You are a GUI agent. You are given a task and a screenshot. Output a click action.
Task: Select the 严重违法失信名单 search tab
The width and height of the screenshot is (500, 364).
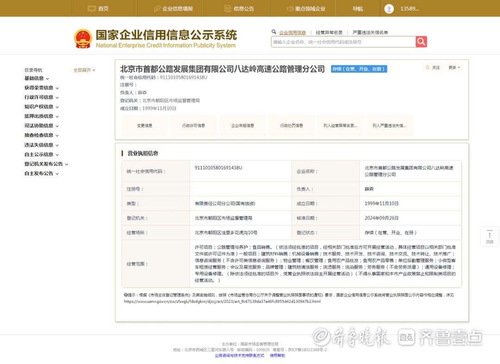tap(370, 32)
